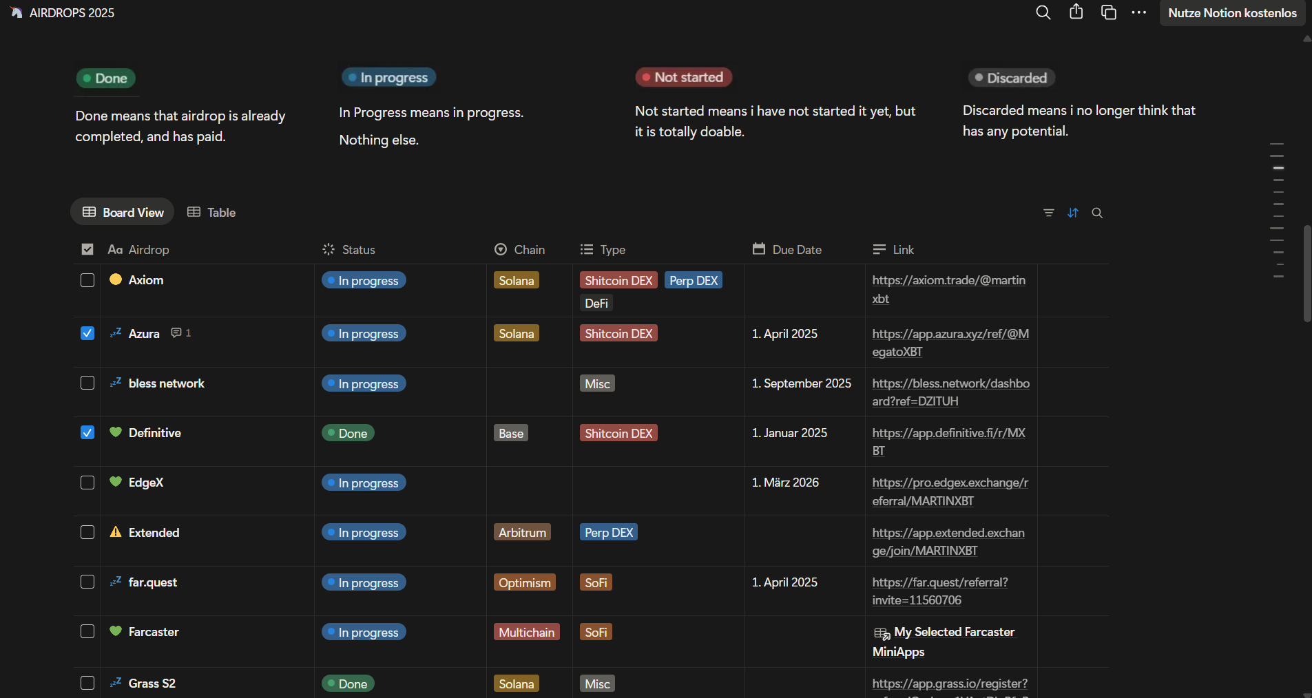
Task: Click Definitive's green heart icon
Action: tap(116, 432)
